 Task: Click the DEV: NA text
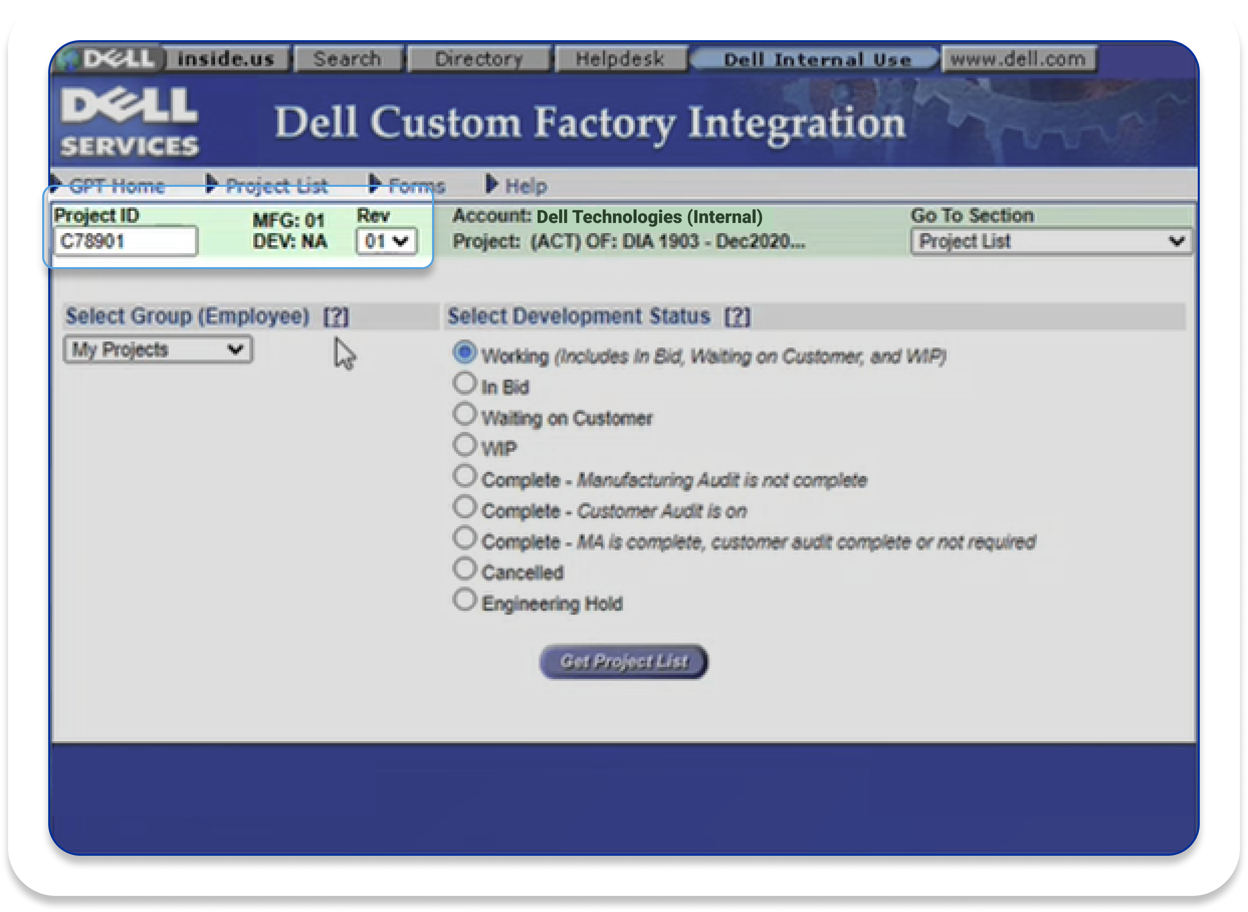coord(290,242)
